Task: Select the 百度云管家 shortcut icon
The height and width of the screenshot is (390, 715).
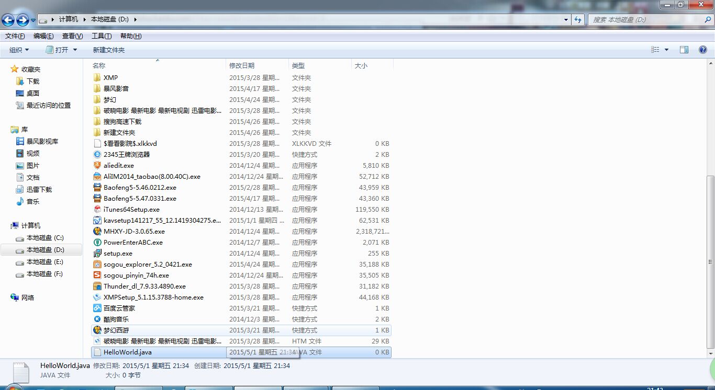Action: (97, 308)
